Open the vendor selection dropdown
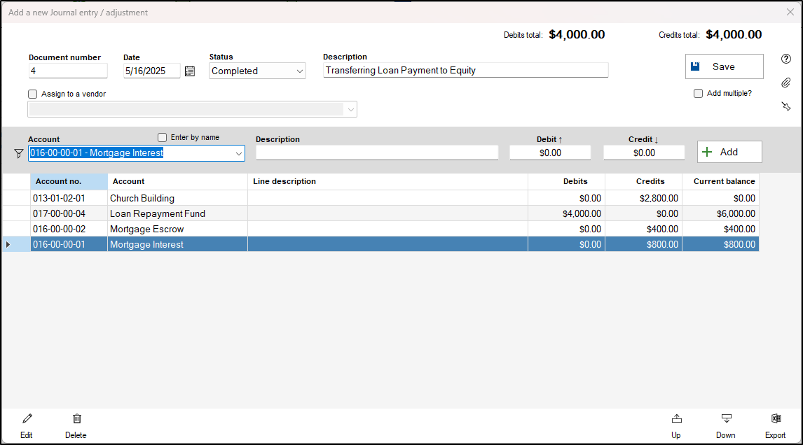 tap(350, 109)
